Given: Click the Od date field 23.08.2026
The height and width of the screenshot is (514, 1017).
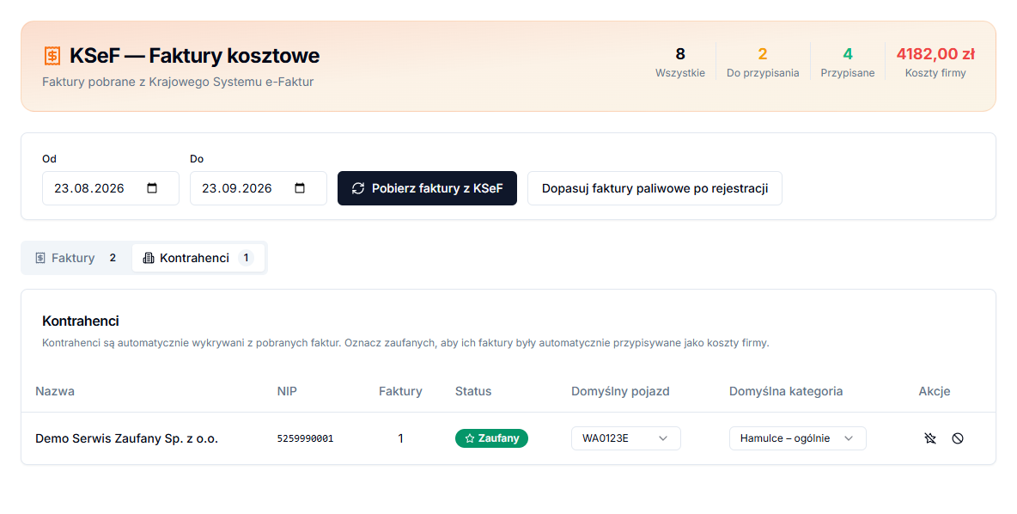Looking at the screenshot, I should click(x=110, y=188).
